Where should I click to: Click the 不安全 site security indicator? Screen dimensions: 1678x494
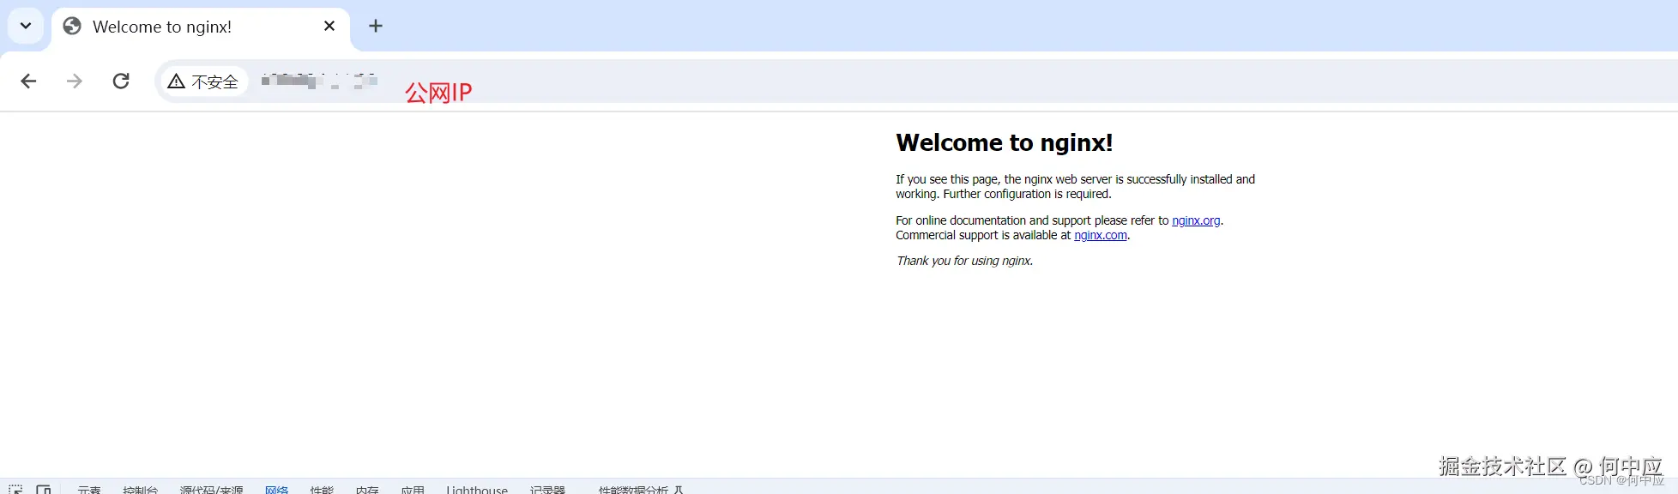(203, 81)
